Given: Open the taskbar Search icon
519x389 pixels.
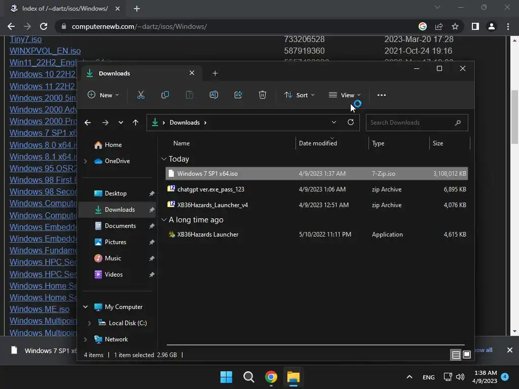Looking at the screenshot, I should [x=248, y=377].
